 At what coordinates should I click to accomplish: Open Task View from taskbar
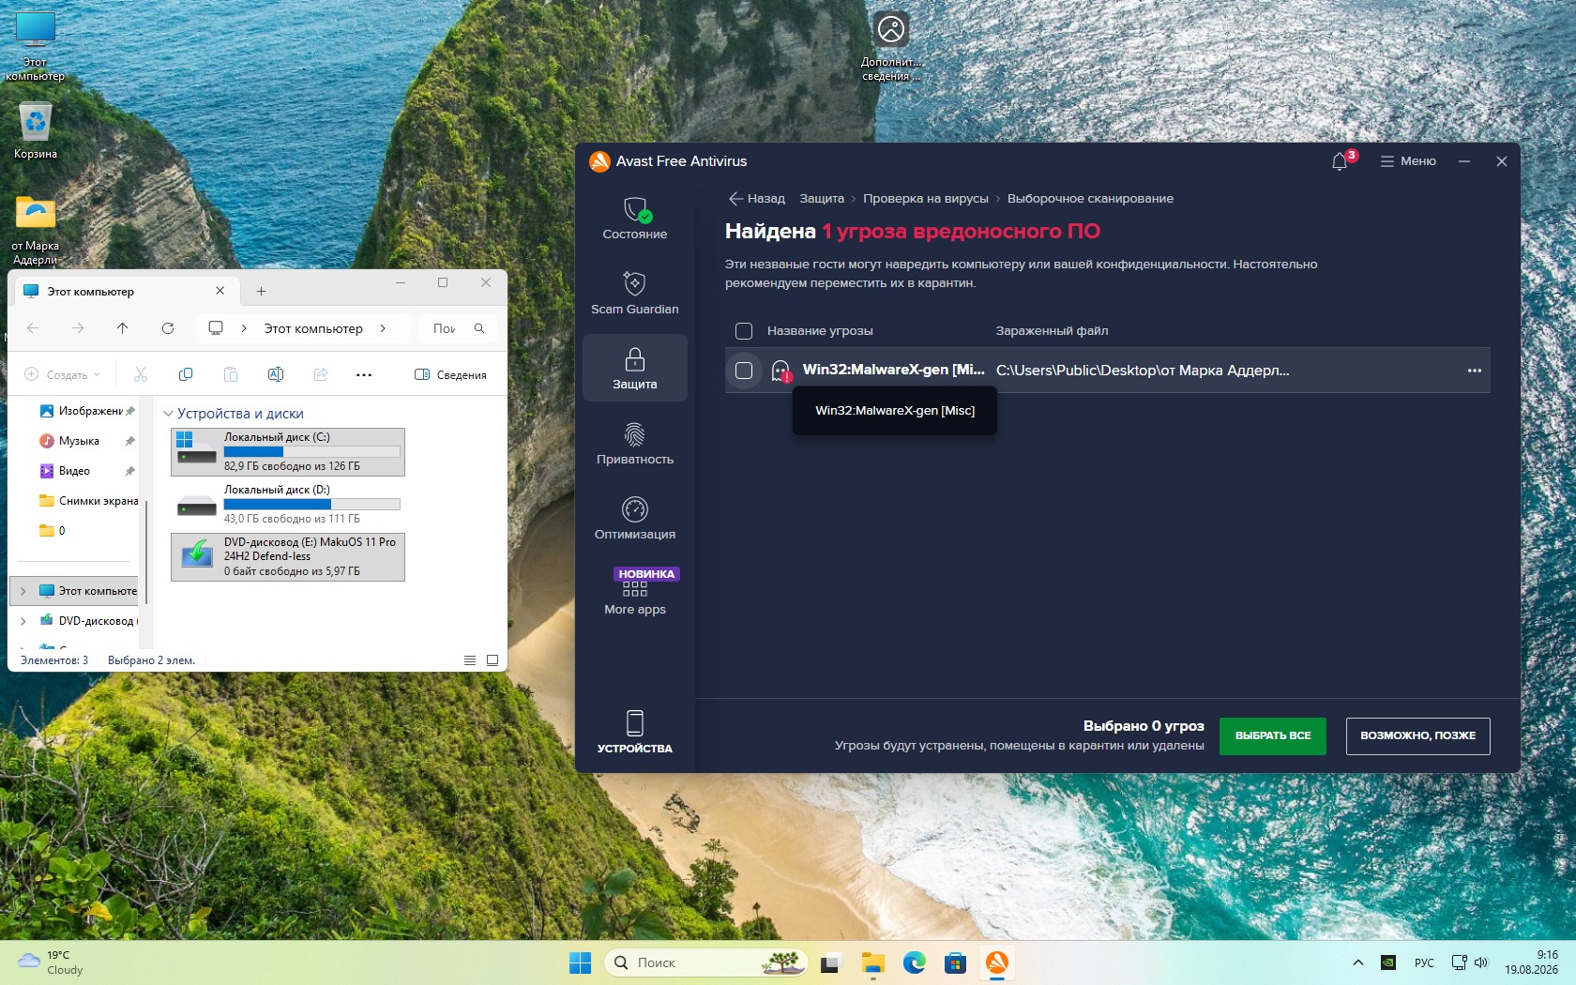pos(831,962)
